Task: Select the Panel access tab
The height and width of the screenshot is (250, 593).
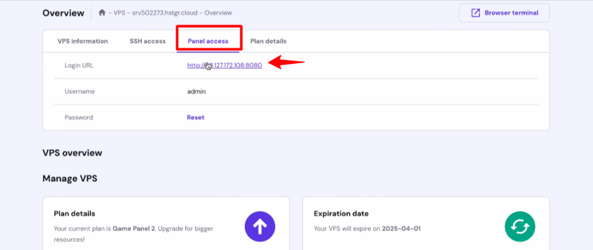Action: click(x=208, y=41)
